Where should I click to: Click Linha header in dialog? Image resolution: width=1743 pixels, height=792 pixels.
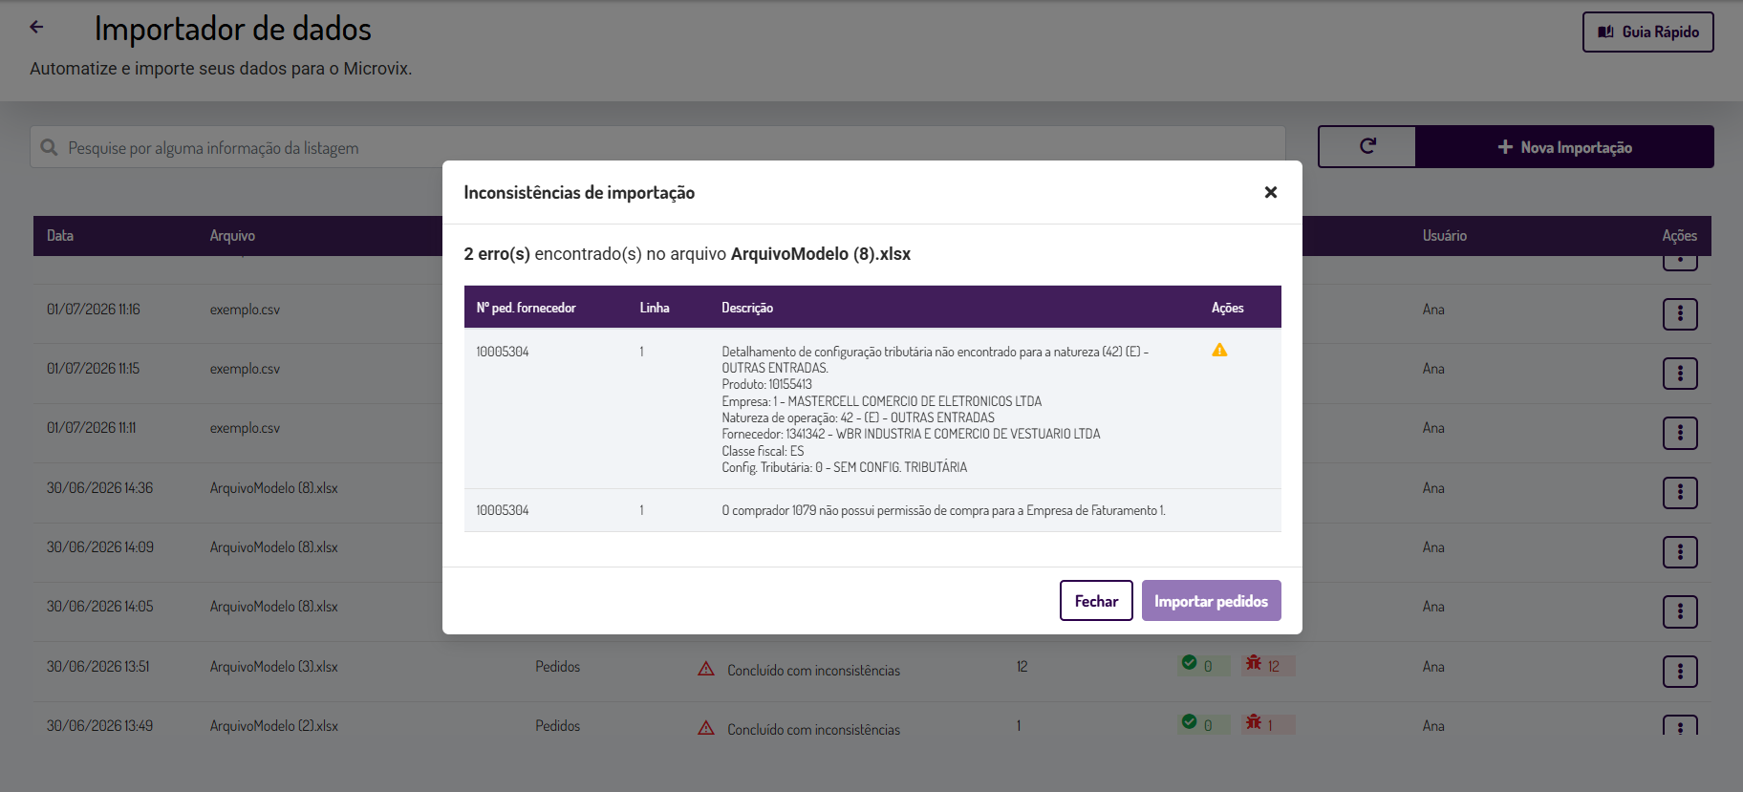coord(655,308)
